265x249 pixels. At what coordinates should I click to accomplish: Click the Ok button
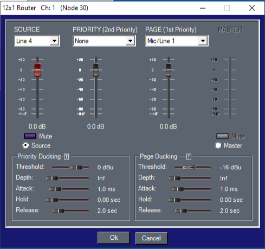[x=114, y=238]
